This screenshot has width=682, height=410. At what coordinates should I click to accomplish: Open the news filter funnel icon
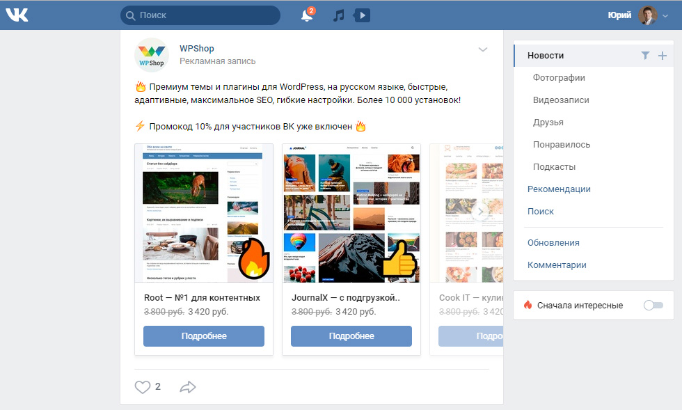(646, 55)
